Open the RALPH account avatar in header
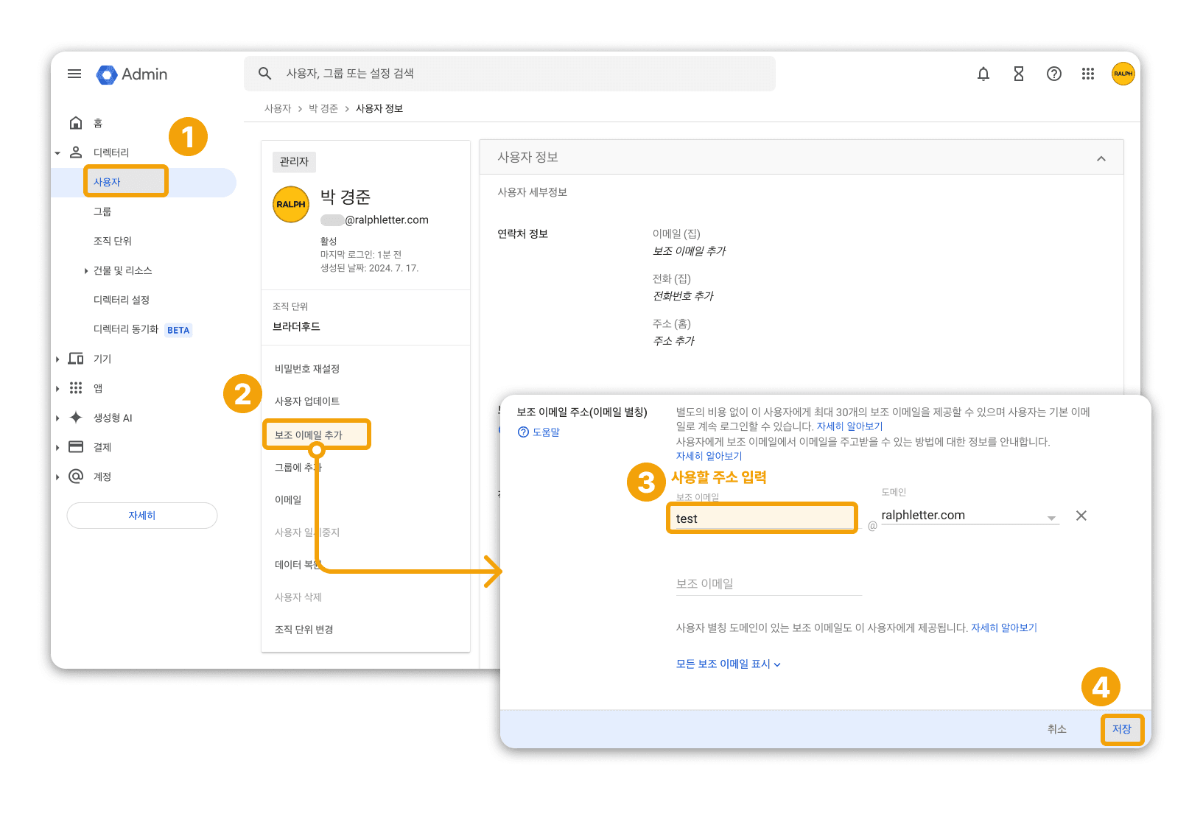This screenshot has width=1203, height=819. (x=1123, y=74)
